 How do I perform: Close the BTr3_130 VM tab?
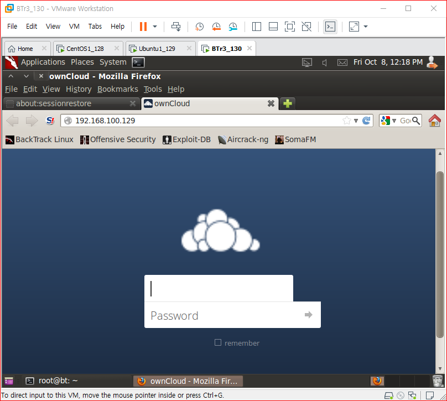(250, 48)
